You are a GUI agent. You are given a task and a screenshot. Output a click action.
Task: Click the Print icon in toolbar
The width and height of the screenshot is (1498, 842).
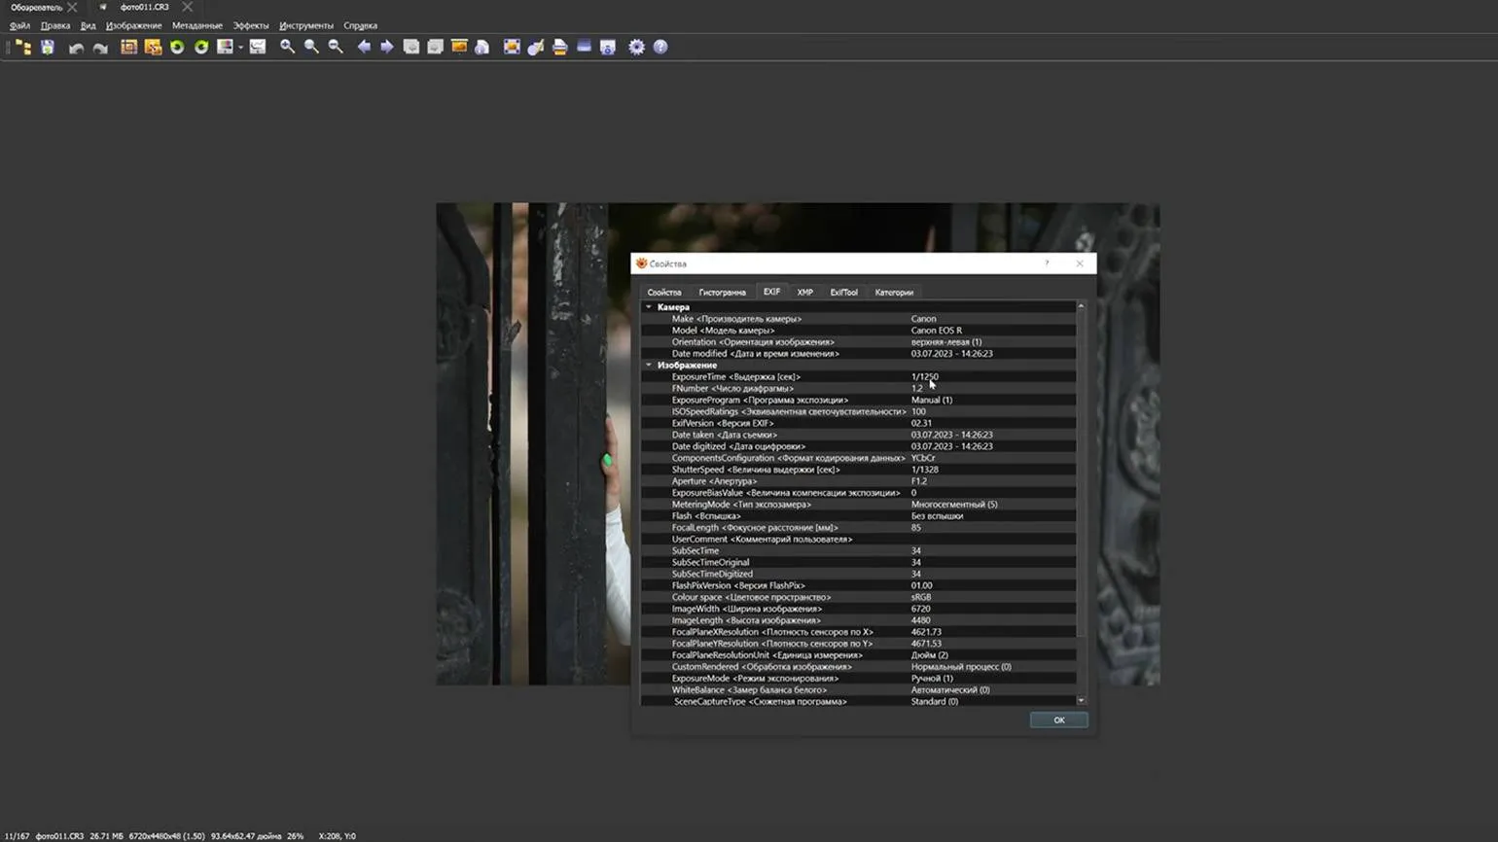(559, 47)
